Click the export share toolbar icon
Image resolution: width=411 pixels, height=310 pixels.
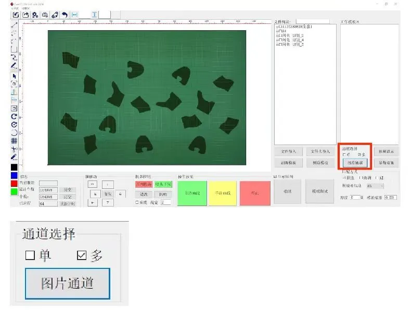click(x=25, y=15)
